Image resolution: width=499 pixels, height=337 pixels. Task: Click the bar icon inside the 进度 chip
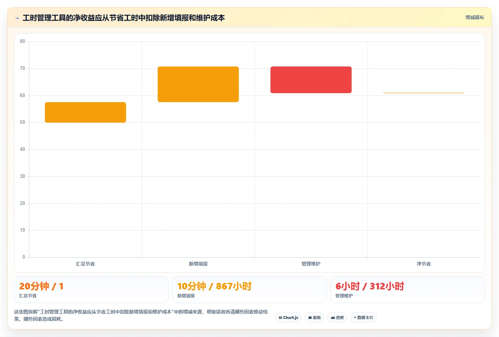(333, 318)
